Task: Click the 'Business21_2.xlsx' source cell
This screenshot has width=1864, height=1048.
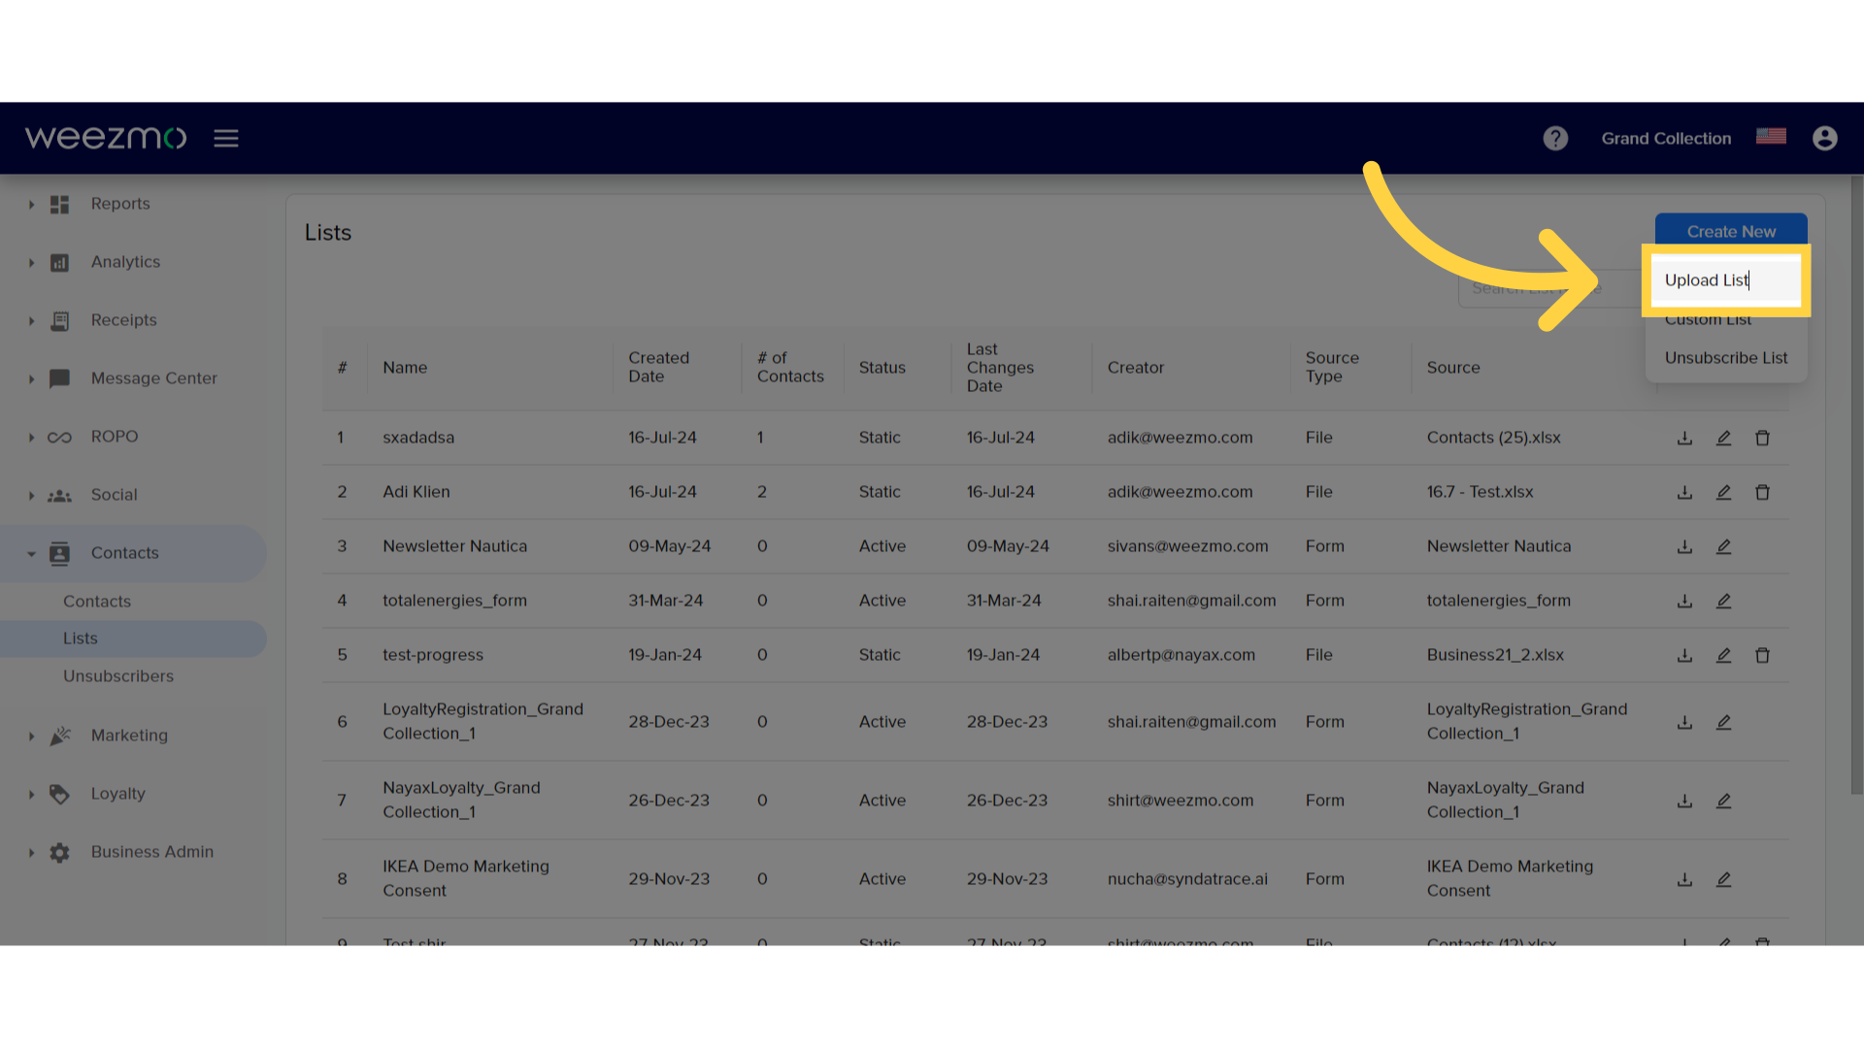Action: (1495, 655)
